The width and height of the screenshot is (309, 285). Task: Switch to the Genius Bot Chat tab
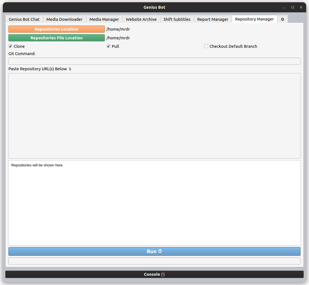24,19
